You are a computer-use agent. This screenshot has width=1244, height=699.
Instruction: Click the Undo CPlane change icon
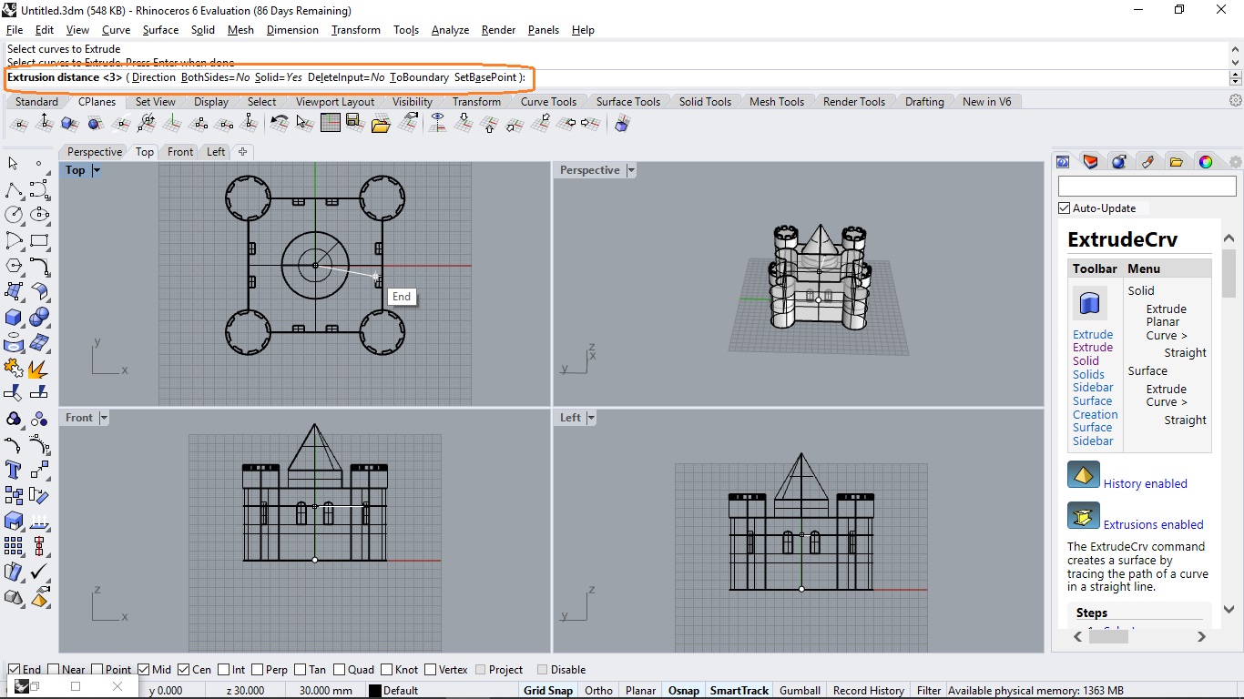pyautogui.click(x=280, y=123)
